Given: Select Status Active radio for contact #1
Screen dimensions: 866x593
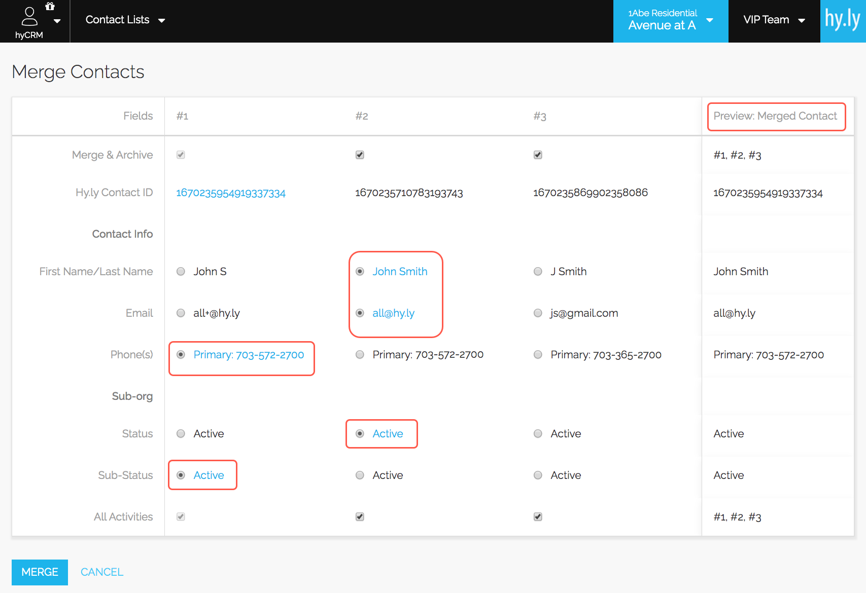Looking at the screenshot, I should [x=181, y=433].
